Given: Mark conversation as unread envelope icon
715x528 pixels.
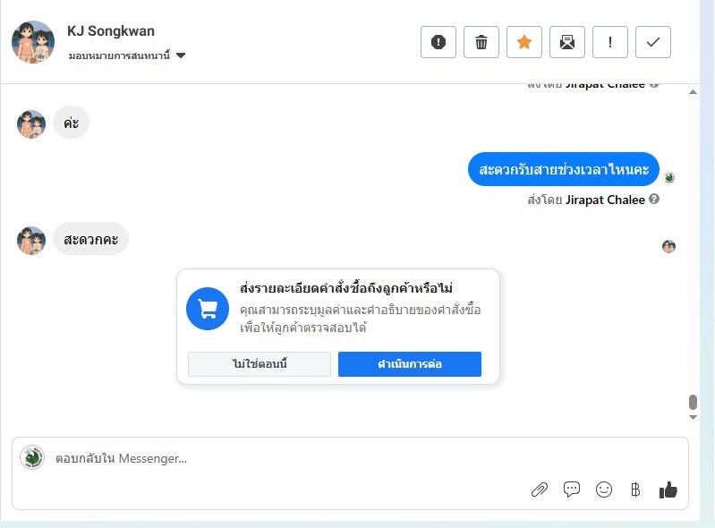Looking at the screenshot, I should tap(567, 42).
